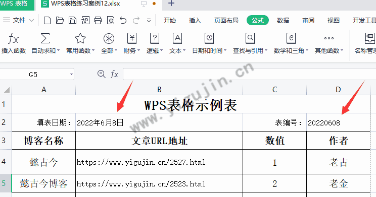Screen dimensions: 376x197
Task: Expand the 财务 dropdown arrow
Action: coord(138,50)
